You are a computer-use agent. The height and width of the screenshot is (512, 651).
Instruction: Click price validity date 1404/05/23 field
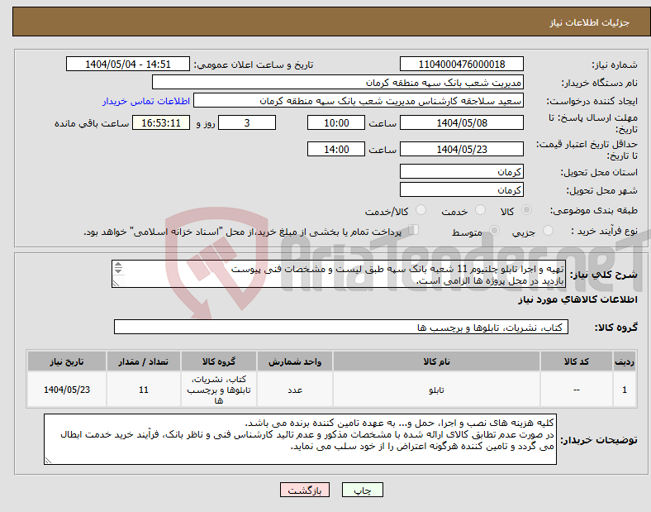pyautogui.click(x=461, y=149)
